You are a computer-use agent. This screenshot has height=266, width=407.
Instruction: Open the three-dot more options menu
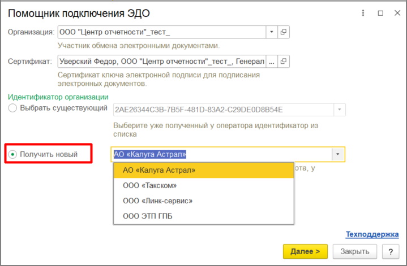363,13
